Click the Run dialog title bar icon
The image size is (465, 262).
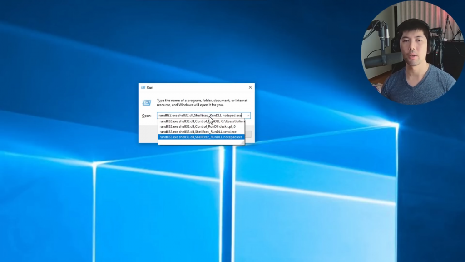tap(143, 87)
